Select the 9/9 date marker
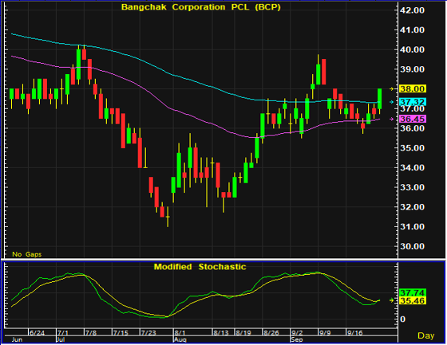 coord(325,333)
